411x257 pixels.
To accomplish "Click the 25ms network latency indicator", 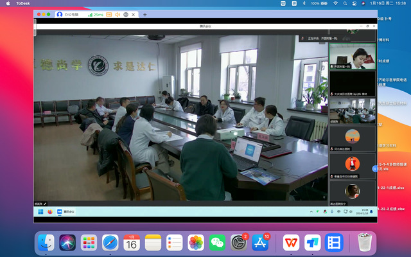I will [x=97, y=14].
